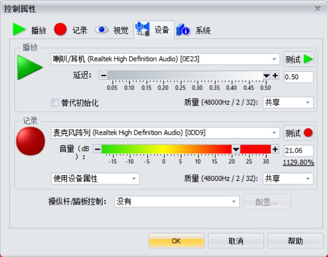Click the 取消 cancel button
The image size is (328, 257).
point(236,241)
